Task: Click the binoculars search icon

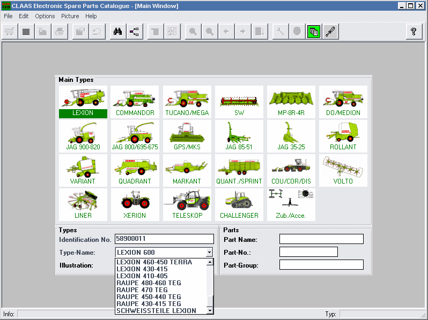Action: point(117,32)
